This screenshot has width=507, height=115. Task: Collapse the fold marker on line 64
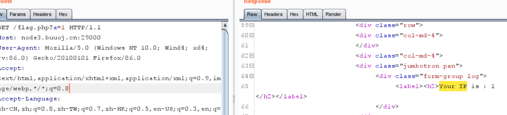pos(252,76)
